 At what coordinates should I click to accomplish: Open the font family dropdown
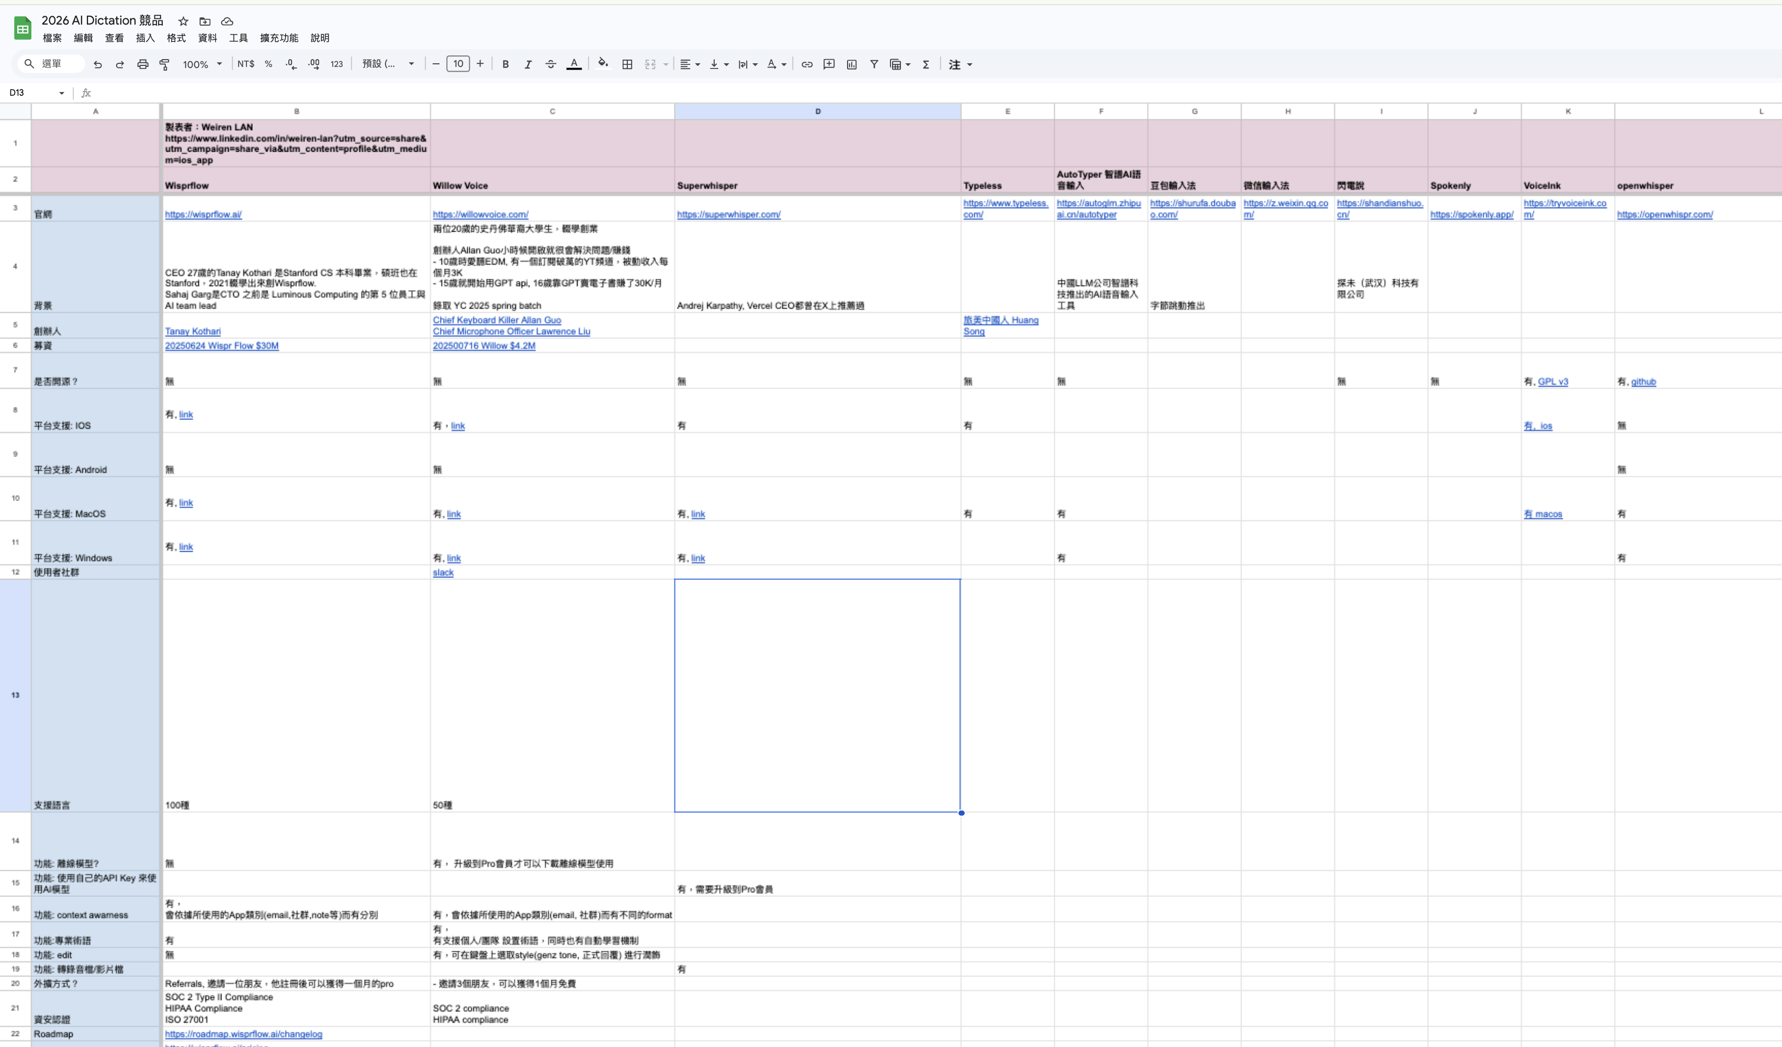pos(388,64)
